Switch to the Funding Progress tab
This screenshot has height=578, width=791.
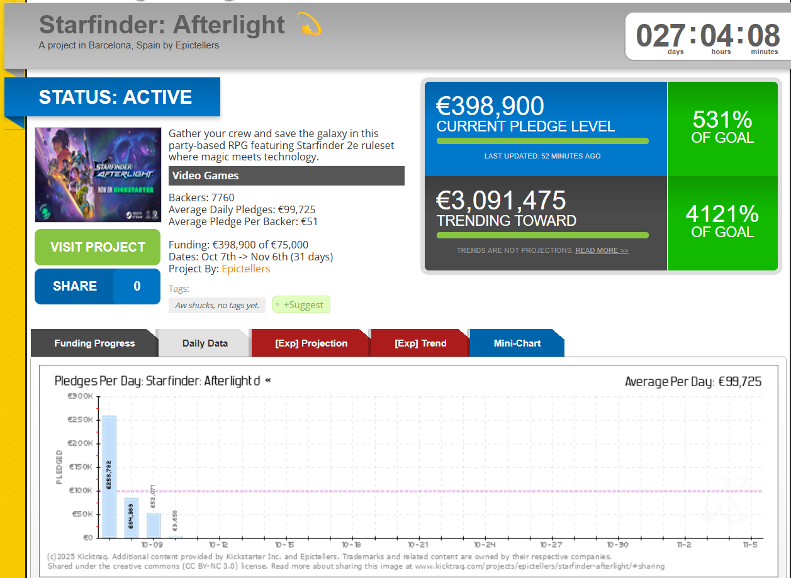(94, 343)
